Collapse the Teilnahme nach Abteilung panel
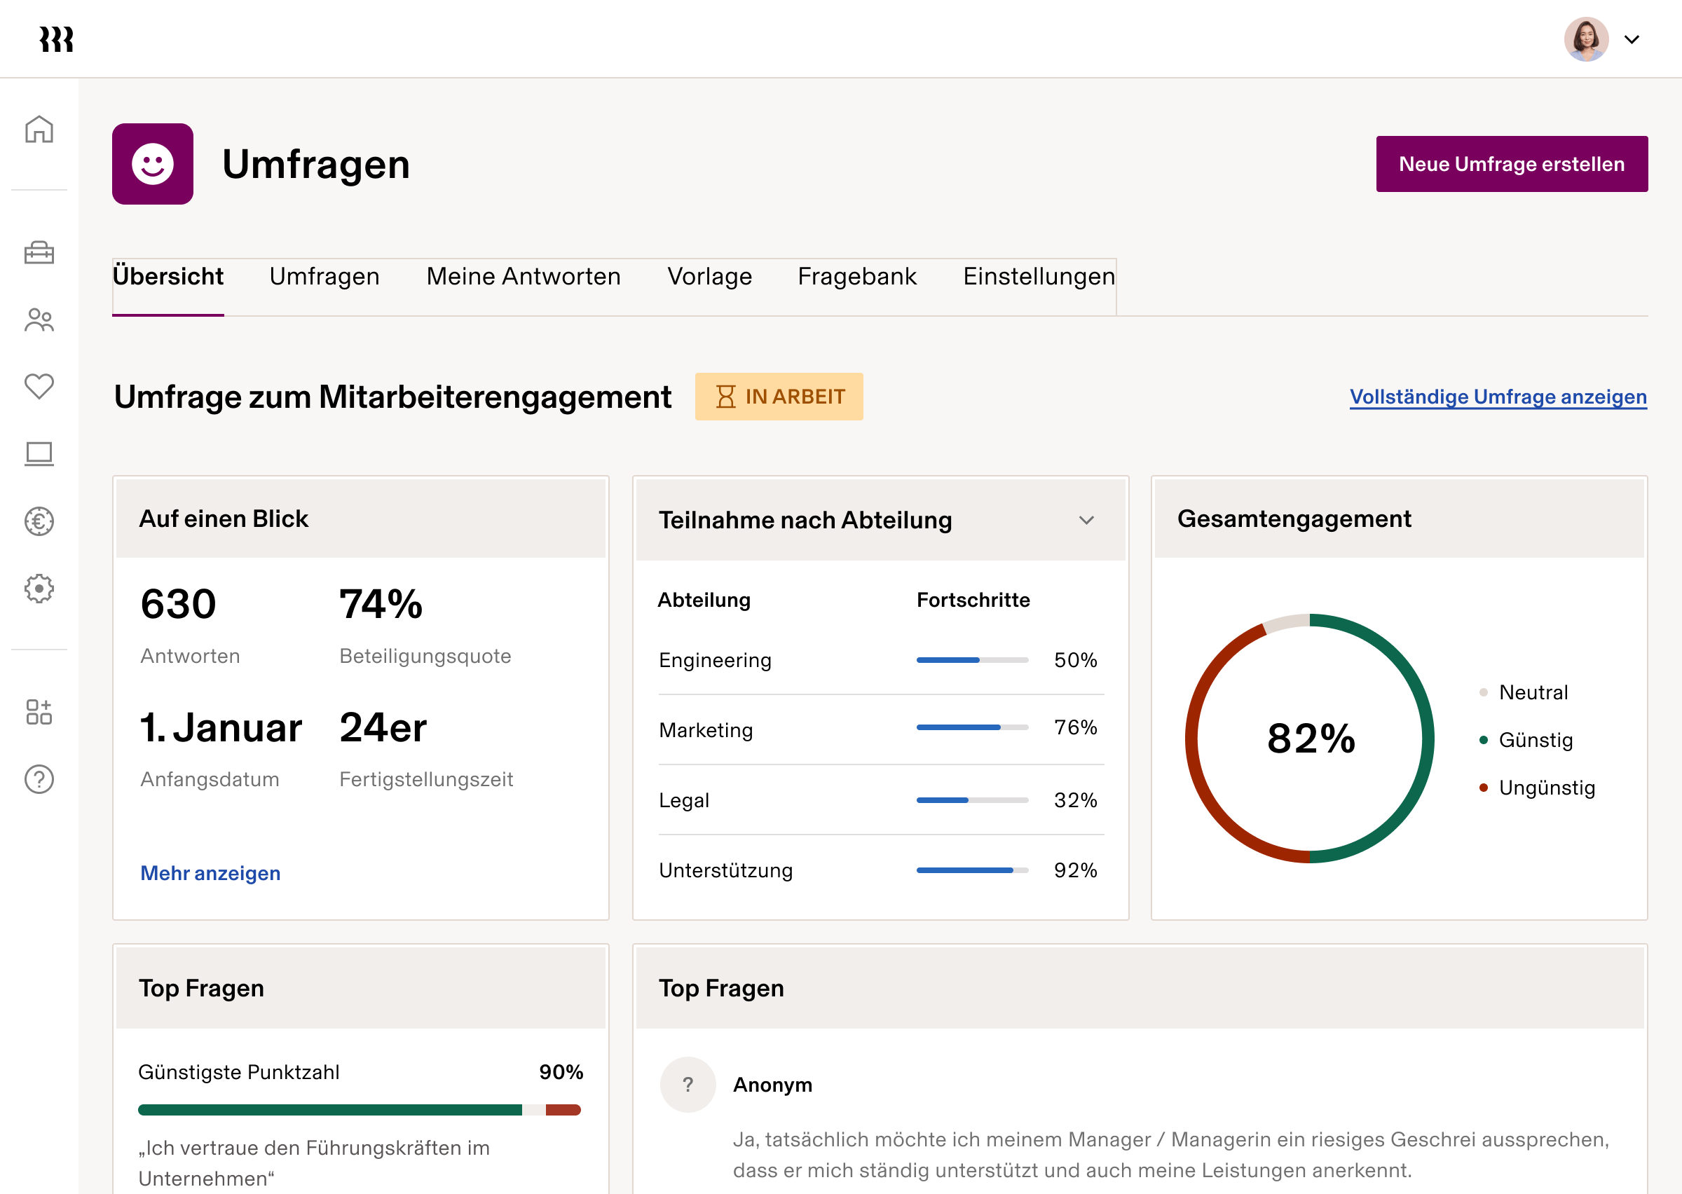 pyautogui.click(x=1084, y=521)
